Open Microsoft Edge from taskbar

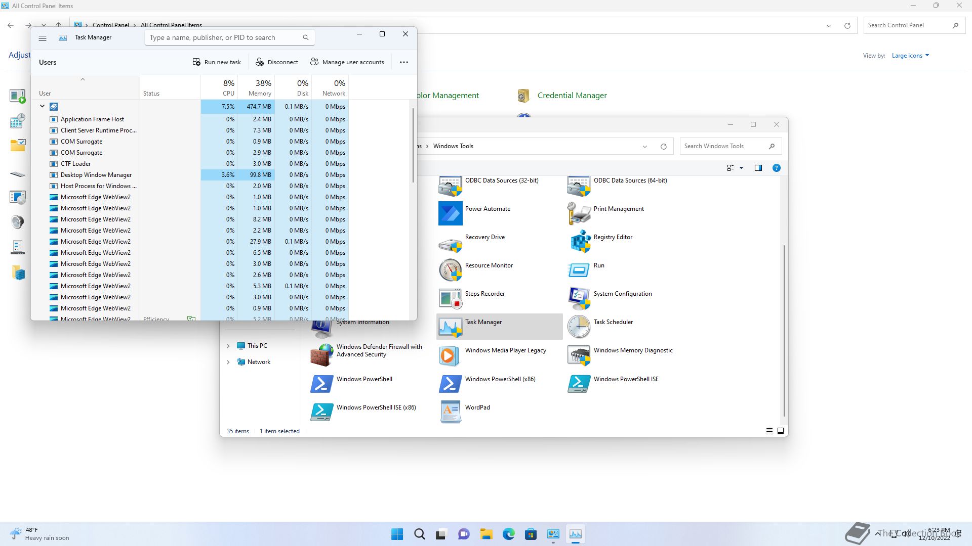[x=509, y=534]
